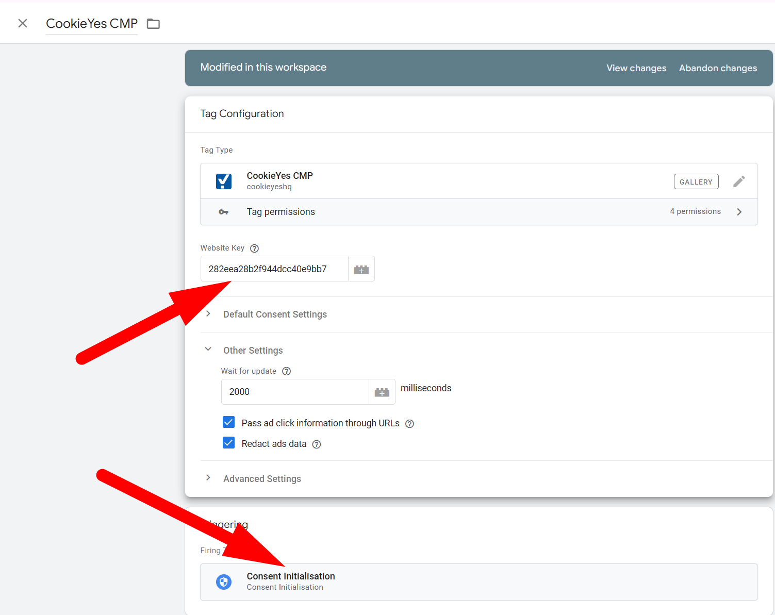Close the tag editor with X icon
The height and width of the screenshot is (615, 775).
click(x=23, y=23)
